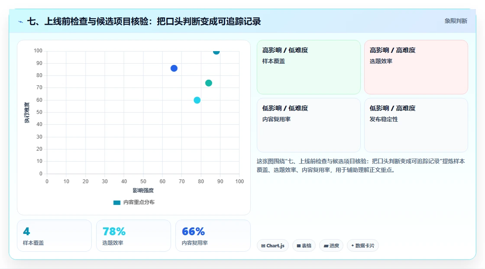Toggle the 内容重点分布 legend color box
This screenshot has width=485, height=269.
point(116,202)
